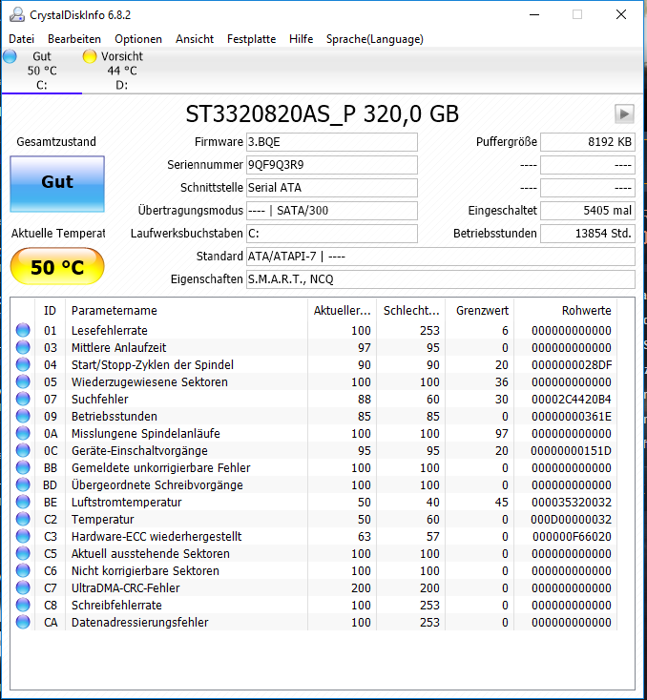Select raw value 00002C4420B4
Screen dimensions: 647x700
572,399
